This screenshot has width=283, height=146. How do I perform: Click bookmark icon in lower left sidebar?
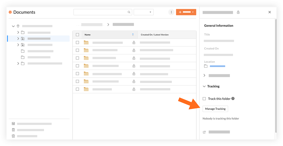[x=13, y=130]
